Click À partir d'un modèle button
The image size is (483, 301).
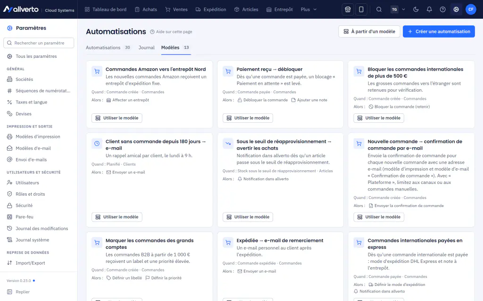[369, 32]
